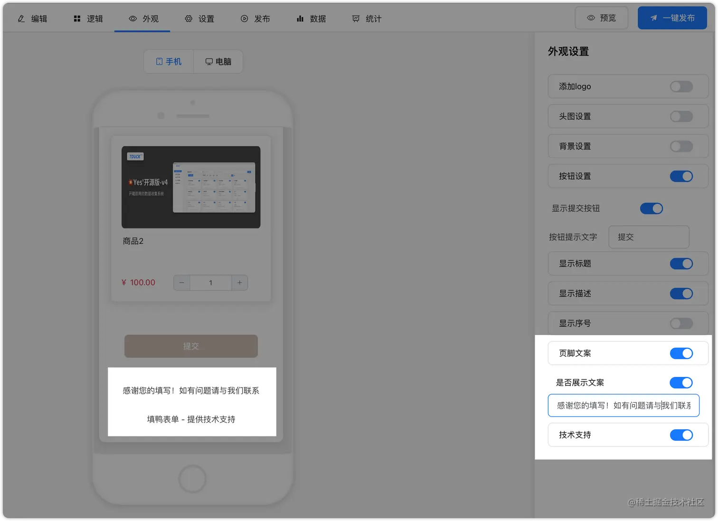This screenshot has height=521, width=718.
Task: Click the bar chart icon of 数据 tab
Action: [x=300, y=19]
